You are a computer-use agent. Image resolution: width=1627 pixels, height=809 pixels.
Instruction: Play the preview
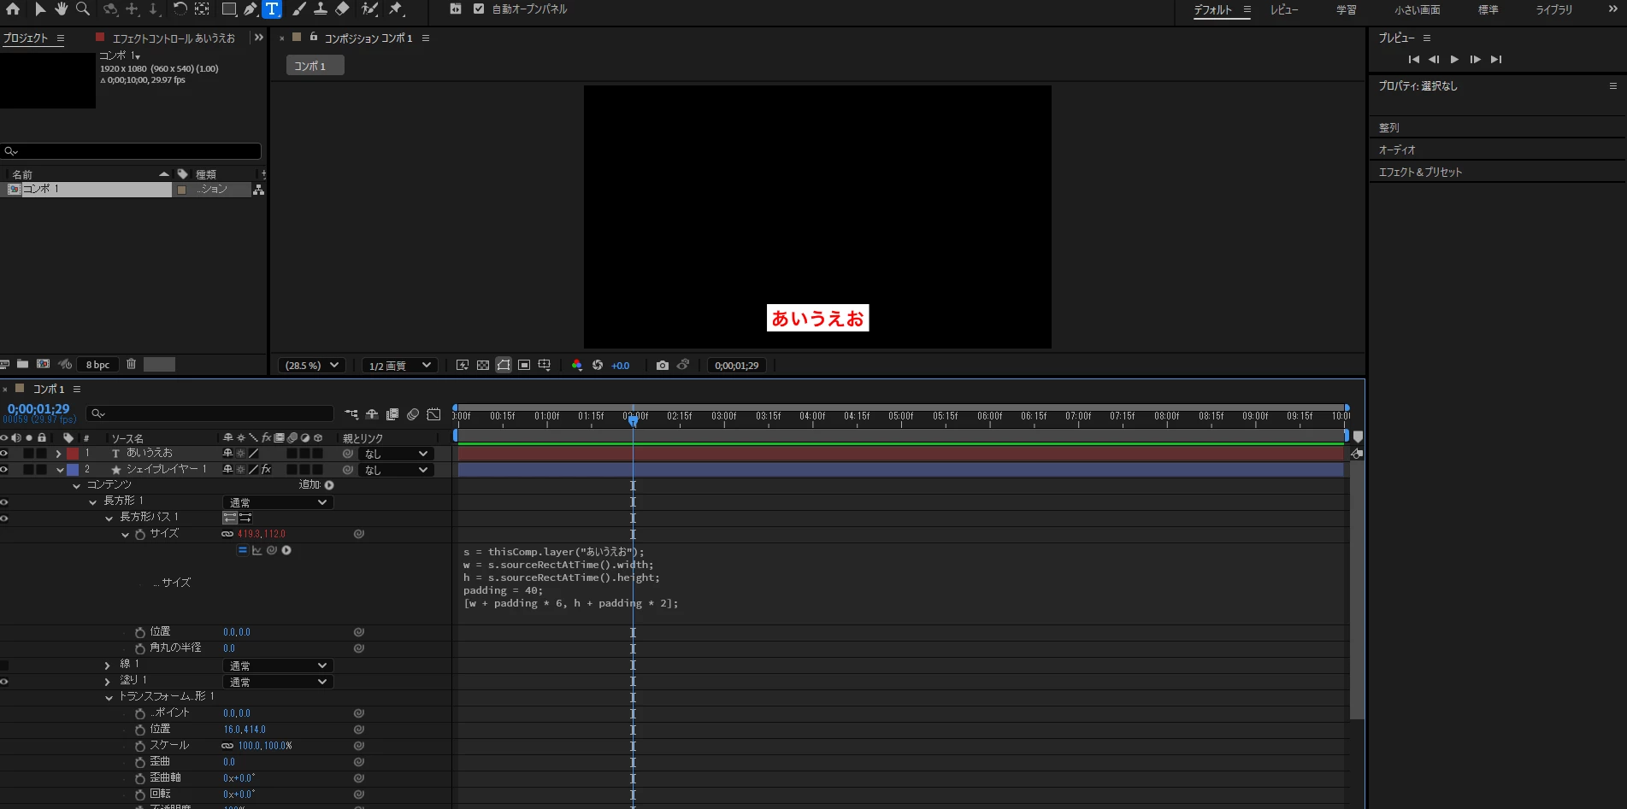tap(1454, 59)
